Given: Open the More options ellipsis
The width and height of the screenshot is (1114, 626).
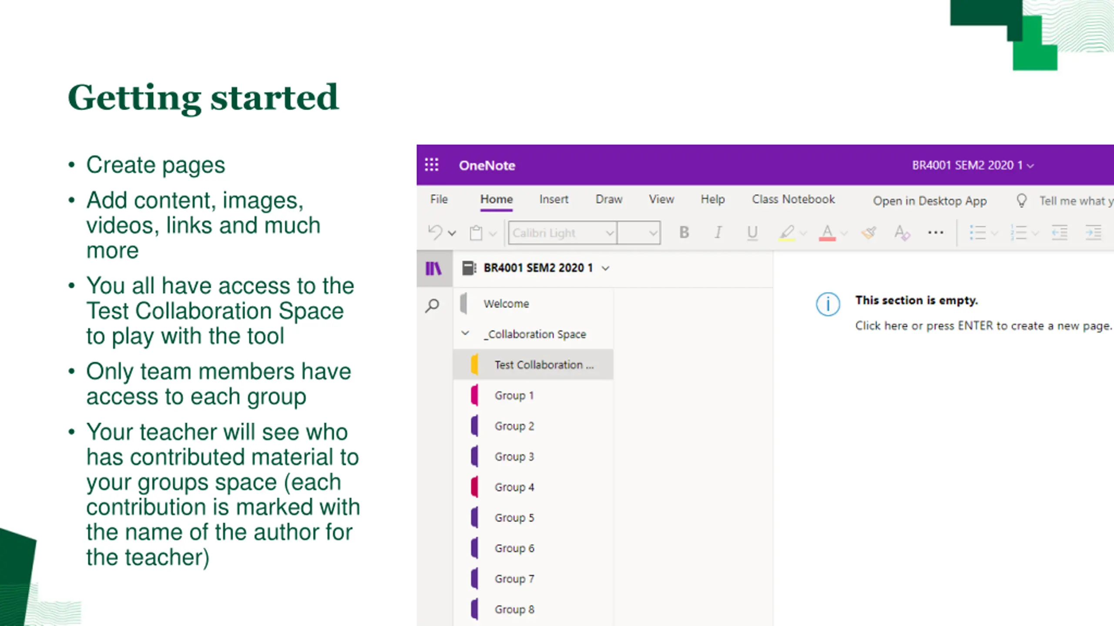Looking at the screenshot, I should [936, 233].
